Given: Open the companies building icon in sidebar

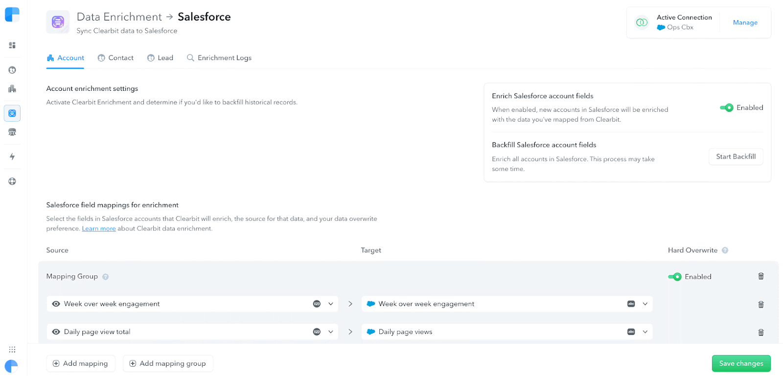Looking at the screenshot, I should point(12,89).
